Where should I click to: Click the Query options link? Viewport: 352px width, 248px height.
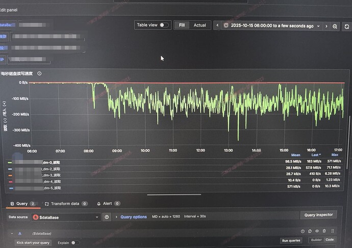point(134,217)
